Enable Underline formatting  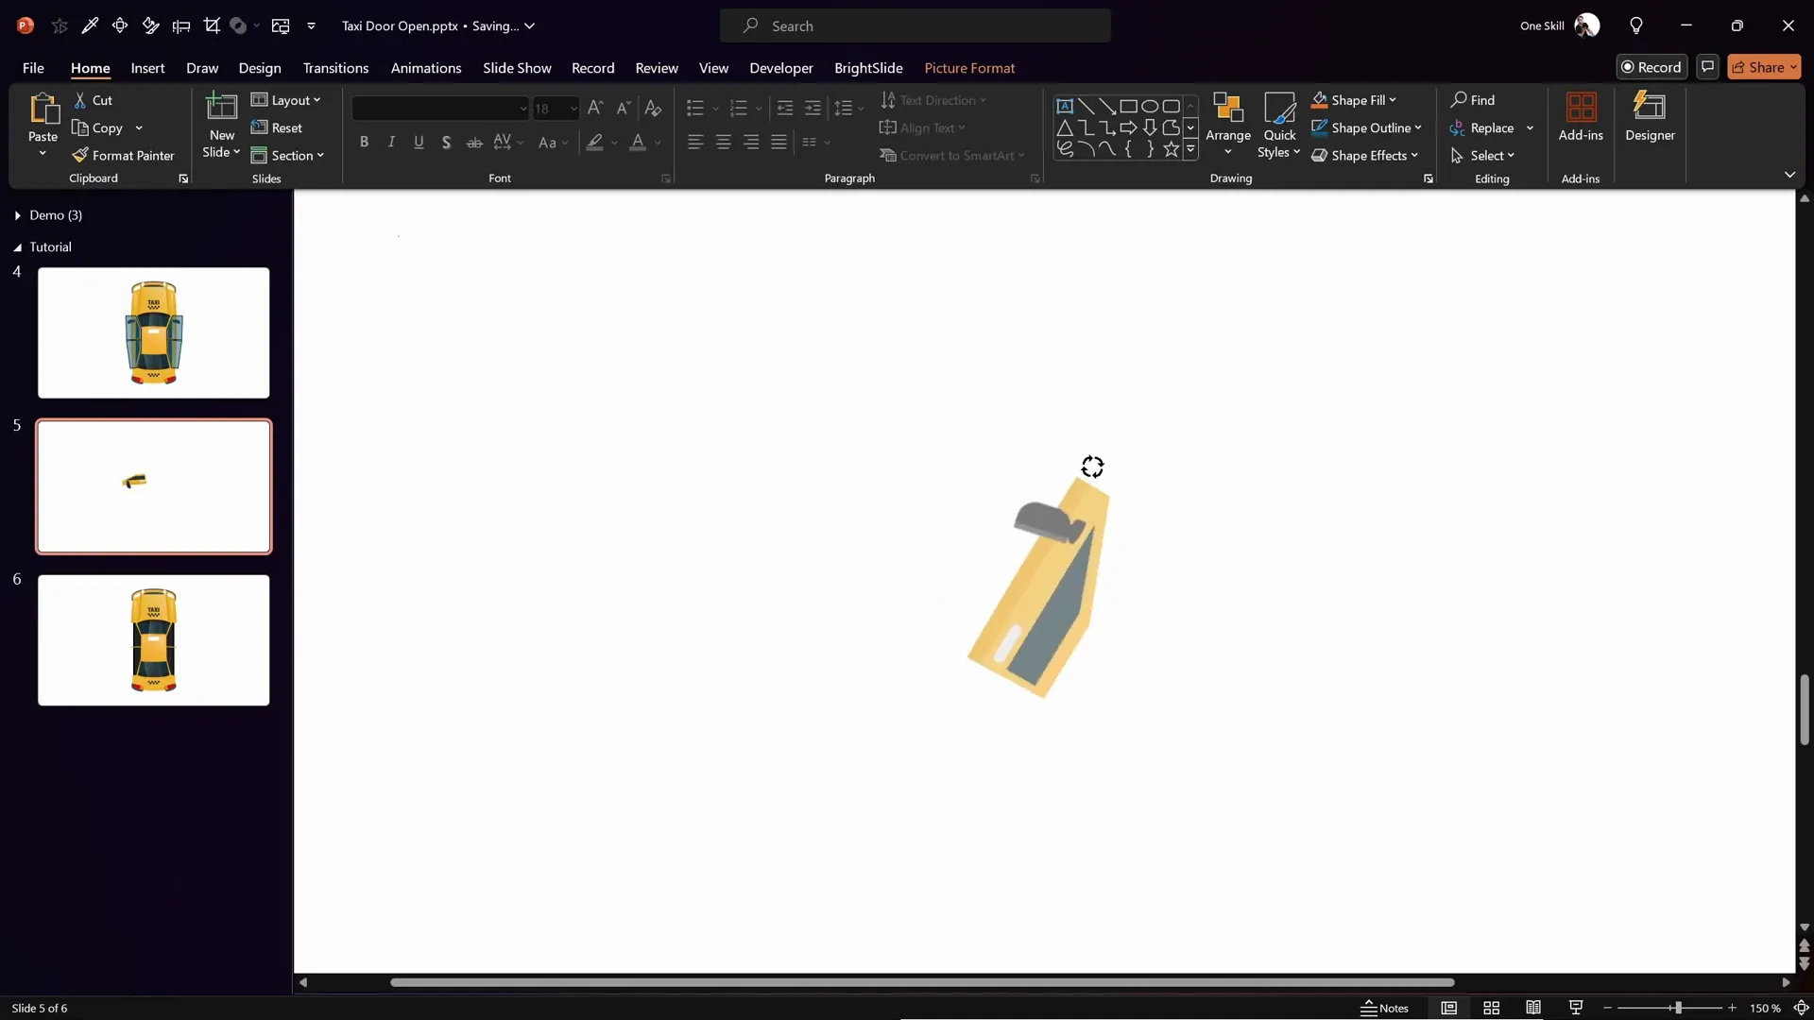(419, 142)
